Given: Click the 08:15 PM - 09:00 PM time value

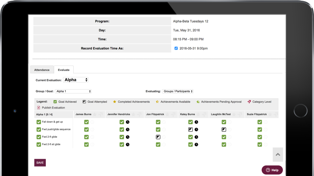Looking at the screenshot, I should (x=188, y=39).
